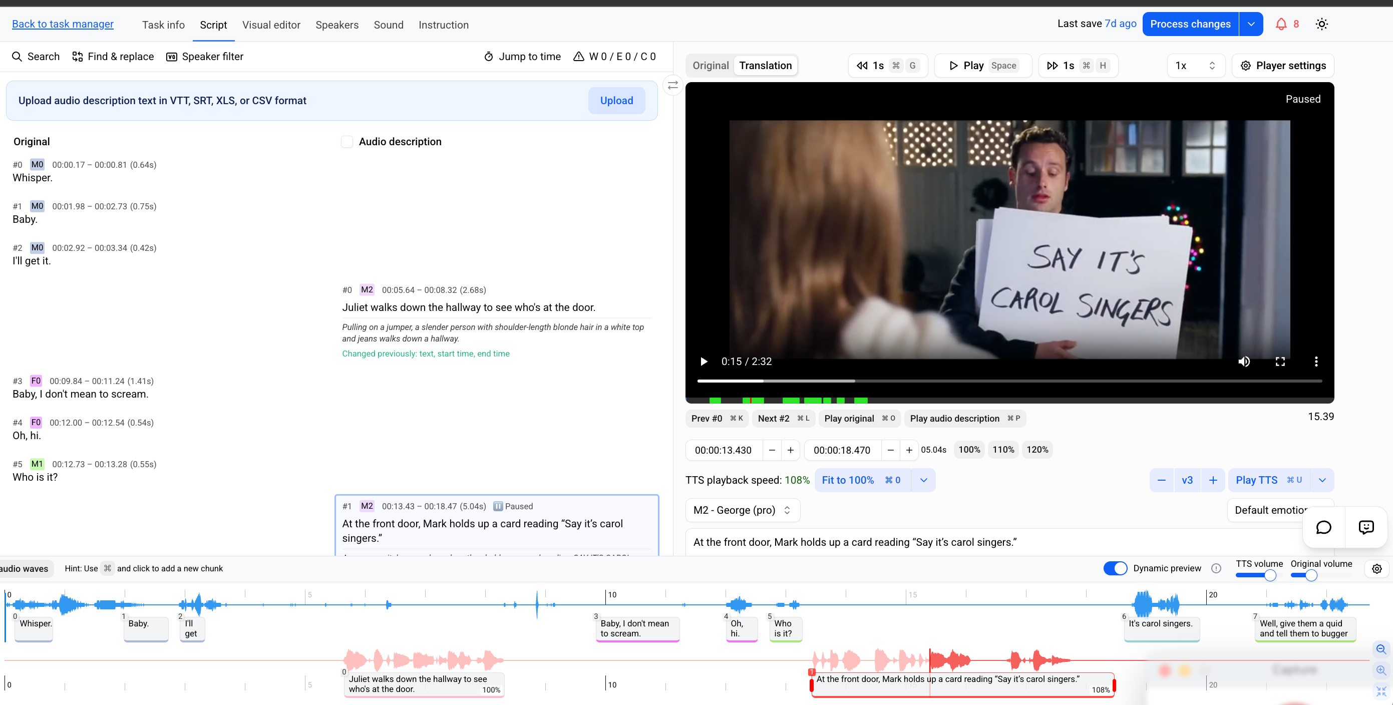This screenshot has height=705, width=1393.
Task: Click Fit to 100% button
Action: [x=863, y=480]
